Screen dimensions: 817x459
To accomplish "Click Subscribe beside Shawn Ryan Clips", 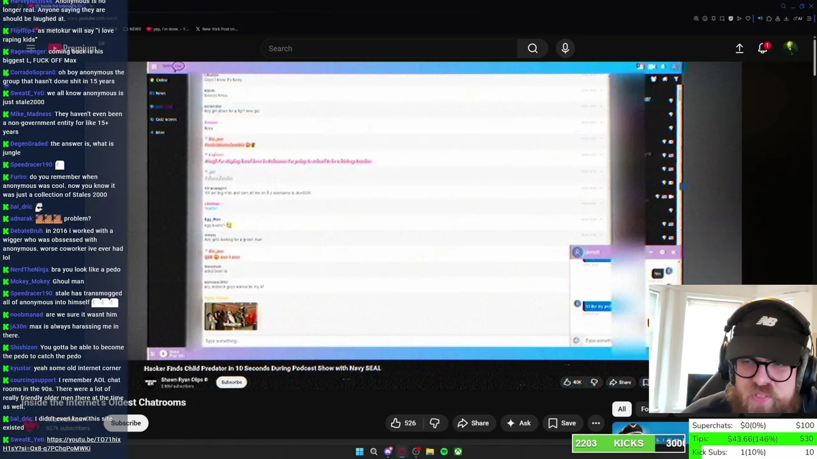I will pos(232,382).
